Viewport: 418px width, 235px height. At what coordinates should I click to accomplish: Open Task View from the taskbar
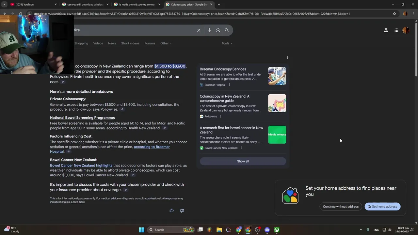[x=200, y=230]
